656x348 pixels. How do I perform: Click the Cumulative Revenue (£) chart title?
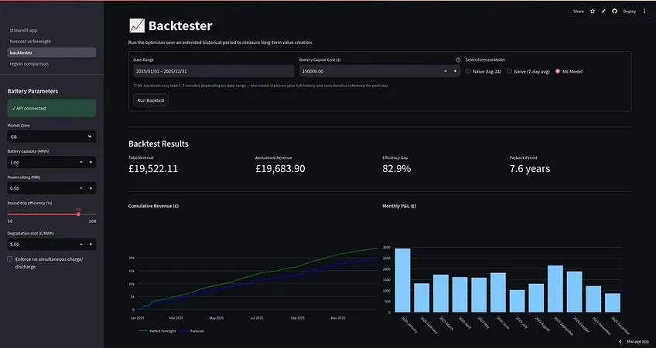(153, 206)
